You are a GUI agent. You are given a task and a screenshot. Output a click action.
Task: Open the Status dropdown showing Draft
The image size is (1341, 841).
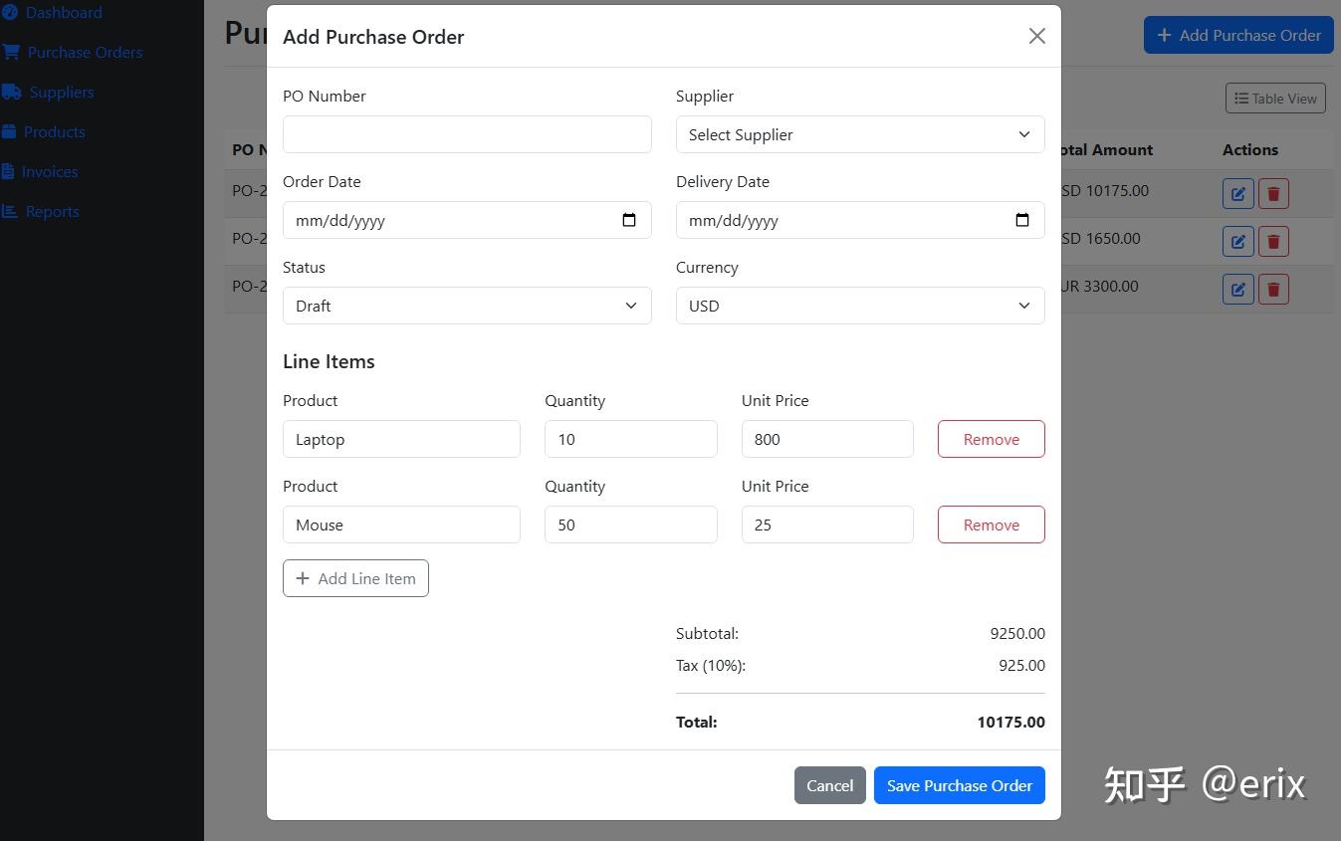click(x=467, y=306)
